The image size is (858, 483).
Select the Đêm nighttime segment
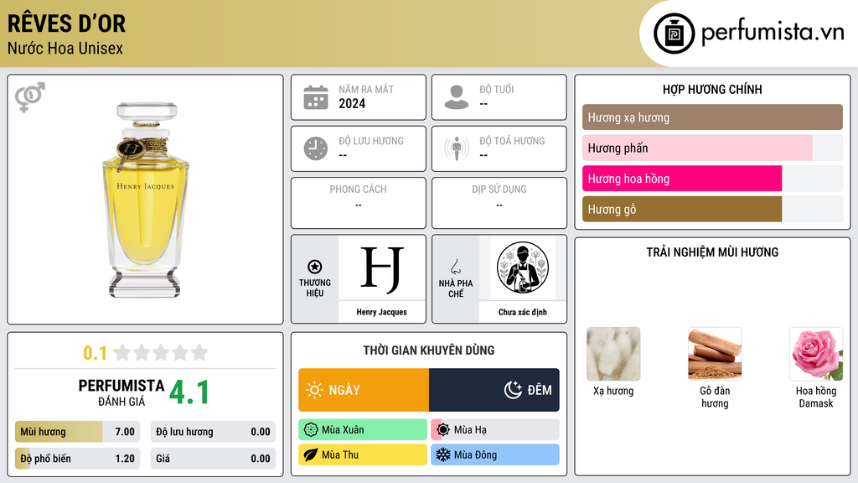point(494,390)
